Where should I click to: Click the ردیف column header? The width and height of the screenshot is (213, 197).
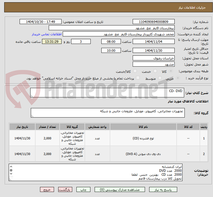204,127
